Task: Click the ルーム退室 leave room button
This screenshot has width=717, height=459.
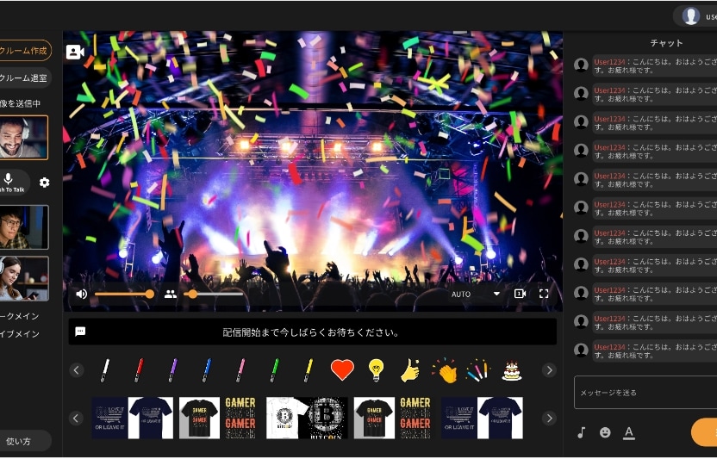Action: tap(24, 78)
